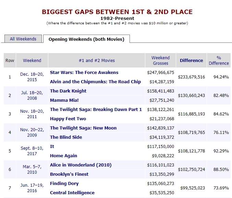Click the $117,150,000 gross value
The height and width of the screenshot is (198, 232).
[x=160, y=146]
